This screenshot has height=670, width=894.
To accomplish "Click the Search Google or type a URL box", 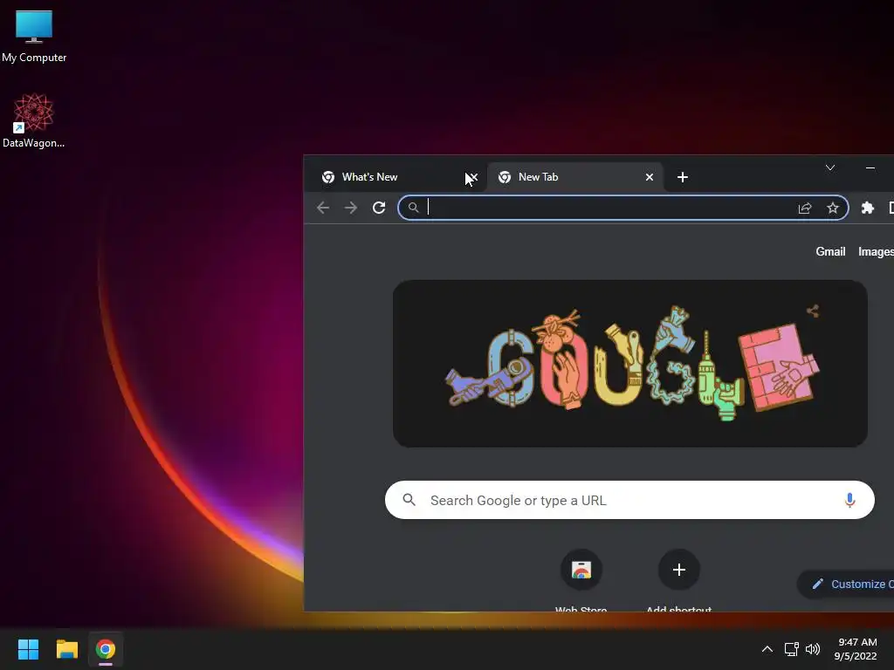I will (x=629, y=500).
